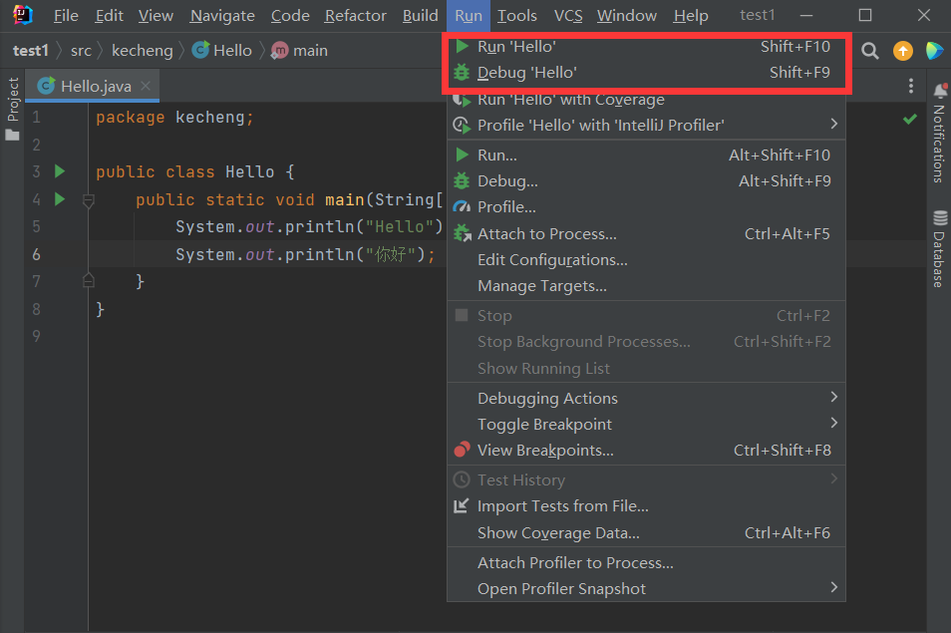The height and width of the screenshot is (633, 951).
Task: Open the Database tool window
Action: pos(939,249)
